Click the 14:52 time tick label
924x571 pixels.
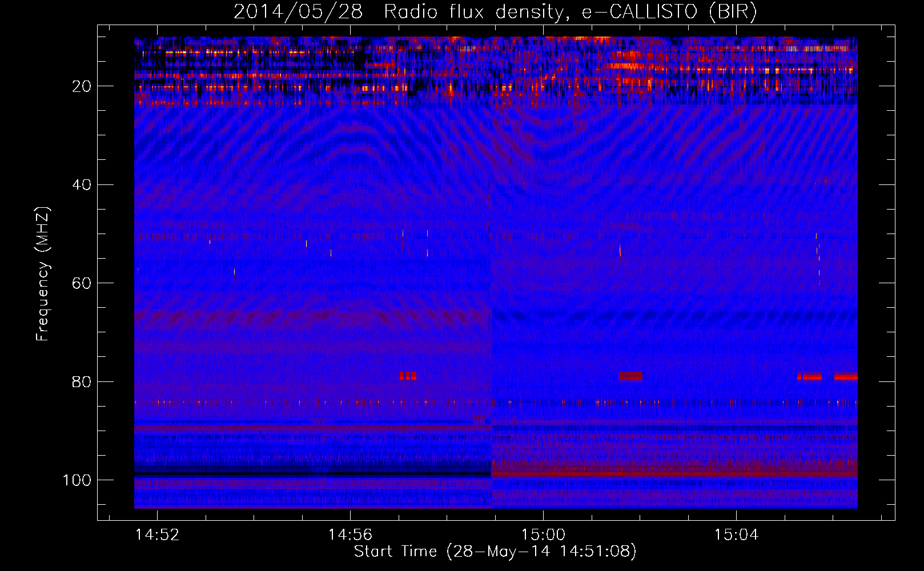(157, 534)
